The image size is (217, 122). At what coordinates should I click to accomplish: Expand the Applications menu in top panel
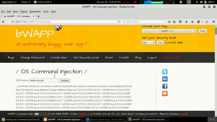pos(9,2)
